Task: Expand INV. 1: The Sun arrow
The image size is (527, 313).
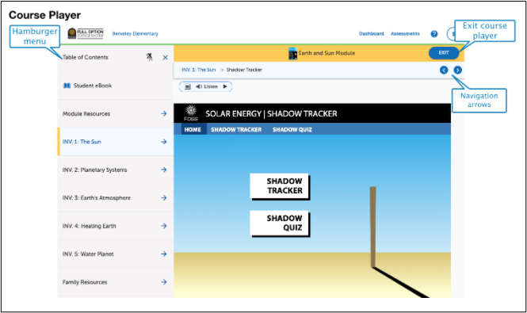Action: coord(164,142)
